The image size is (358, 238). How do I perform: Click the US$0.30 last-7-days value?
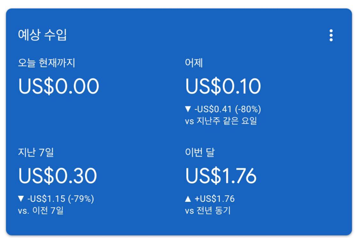click(x=58, y=176)
